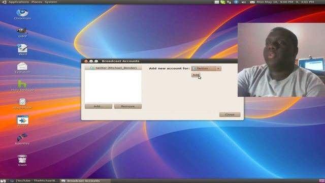Open the mail envelope indicator

coord(252,2)
